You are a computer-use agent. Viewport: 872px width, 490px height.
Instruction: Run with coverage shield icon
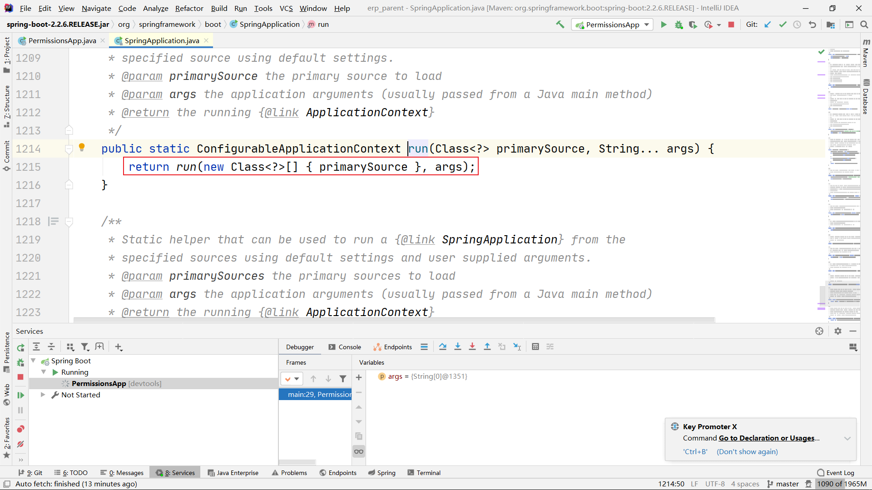693,25
